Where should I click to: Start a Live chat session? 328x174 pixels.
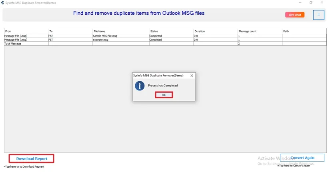coord(295,15)
